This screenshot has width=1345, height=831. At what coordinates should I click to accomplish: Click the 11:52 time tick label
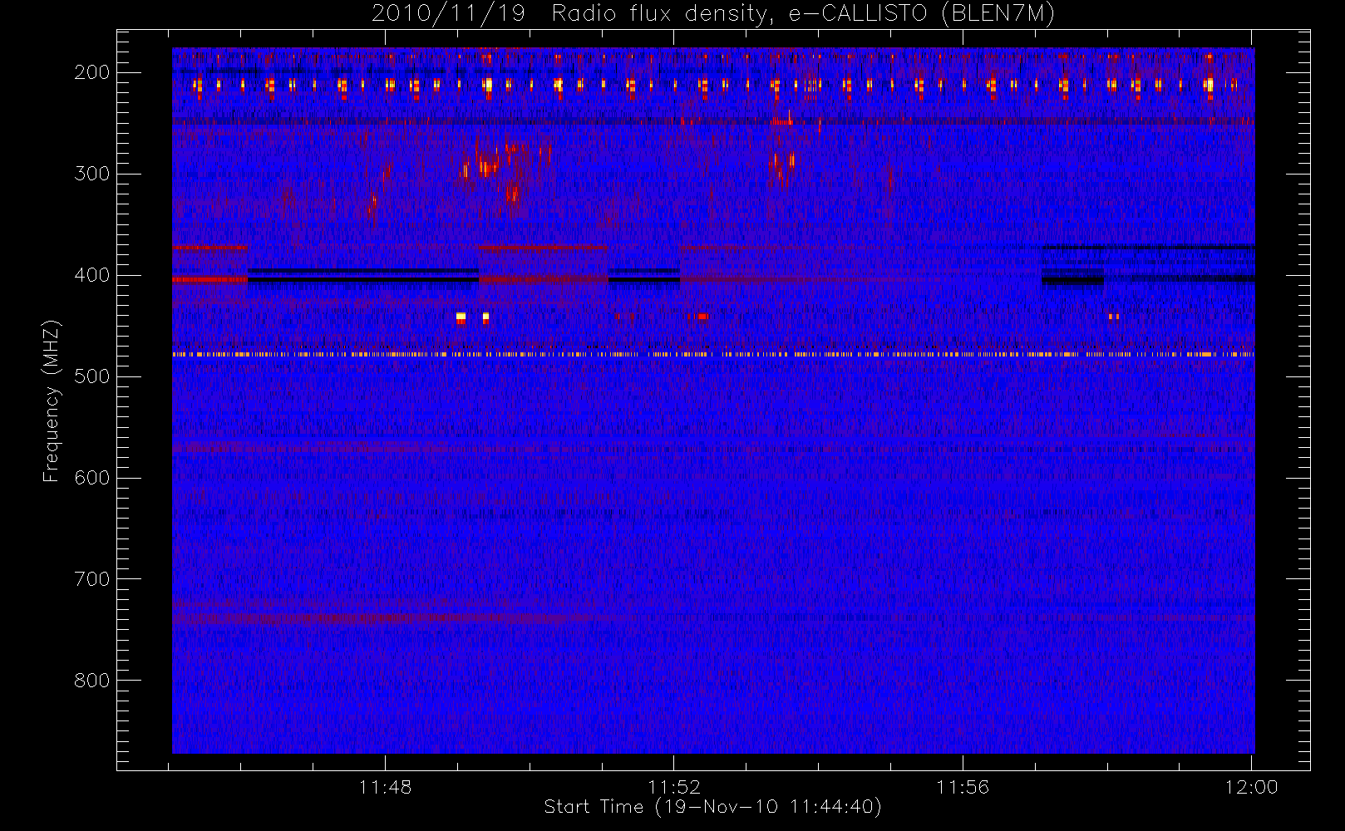click(x=674, y=787)
